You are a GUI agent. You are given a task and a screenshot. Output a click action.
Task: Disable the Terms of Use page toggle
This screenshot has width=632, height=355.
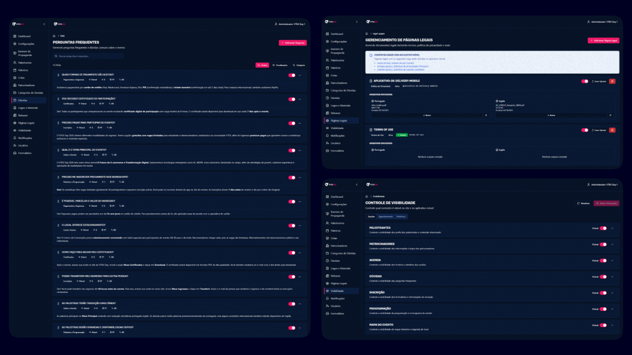click(585, 130)
